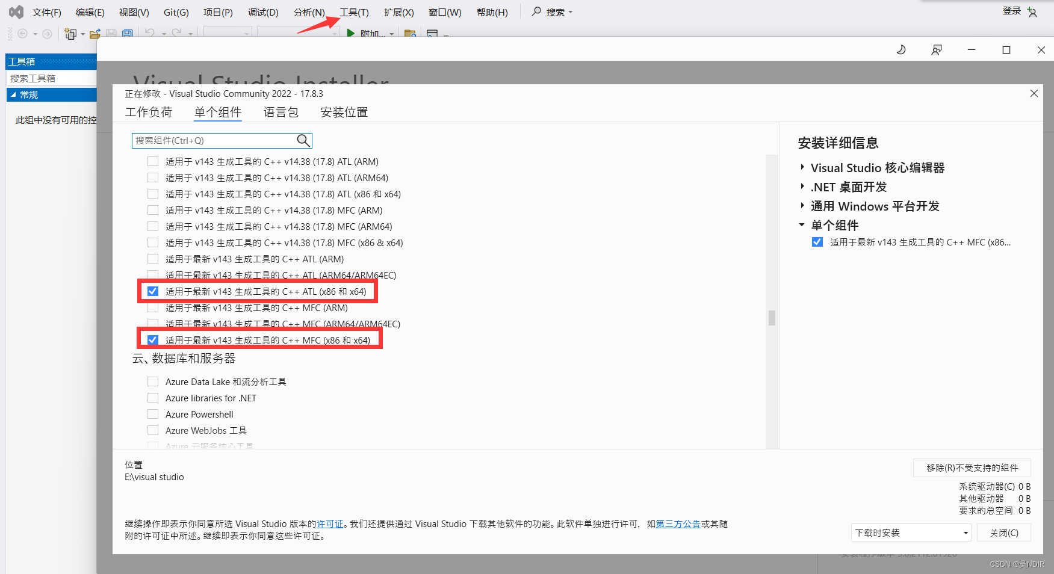The image size is (1054, 574).
Task: Open the undo history dropdown arrow
Action: pyautogui.click(x=164, y=34)
